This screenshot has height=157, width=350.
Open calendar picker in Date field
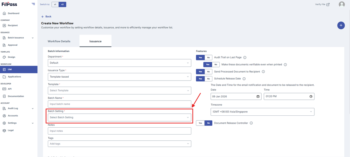[258, 97]
